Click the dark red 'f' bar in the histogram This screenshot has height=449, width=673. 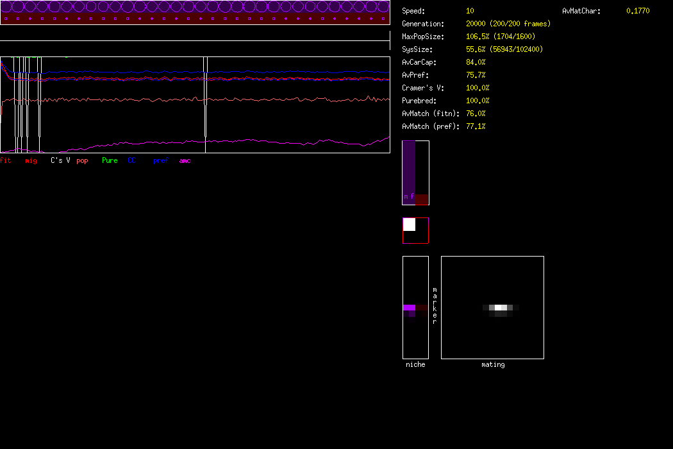421,199
